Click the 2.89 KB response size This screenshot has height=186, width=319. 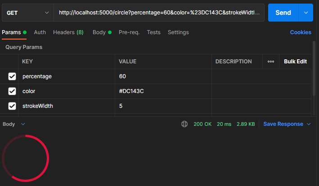[246, 124]
